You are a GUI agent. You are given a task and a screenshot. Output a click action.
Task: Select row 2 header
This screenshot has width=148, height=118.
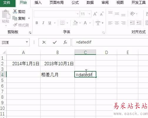coord(3,64)
